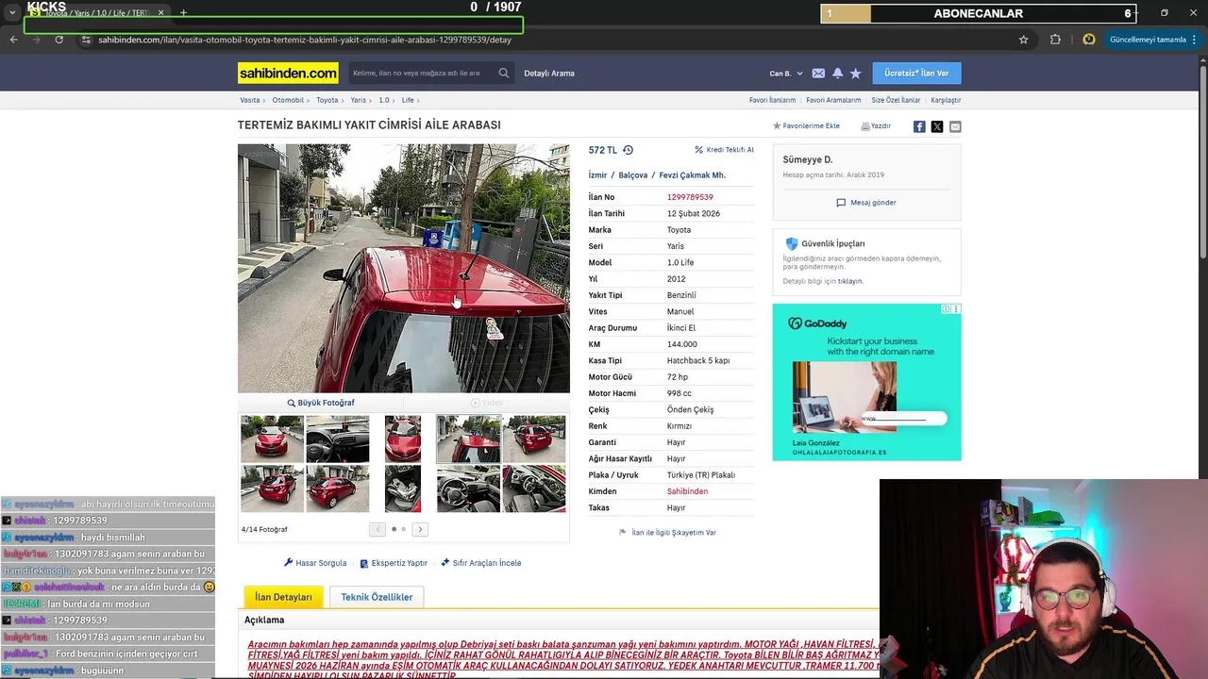The width and height of the screenshot is (1208, 679).
Task: Click the price history clock icon
Action: [x=628, y=150]
